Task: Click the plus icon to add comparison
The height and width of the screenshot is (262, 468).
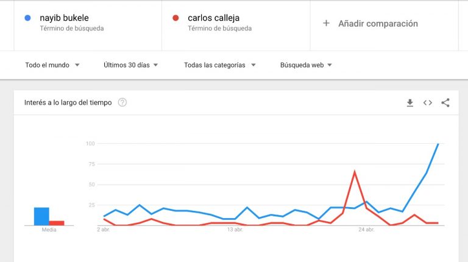Action: tap(326, 23)
